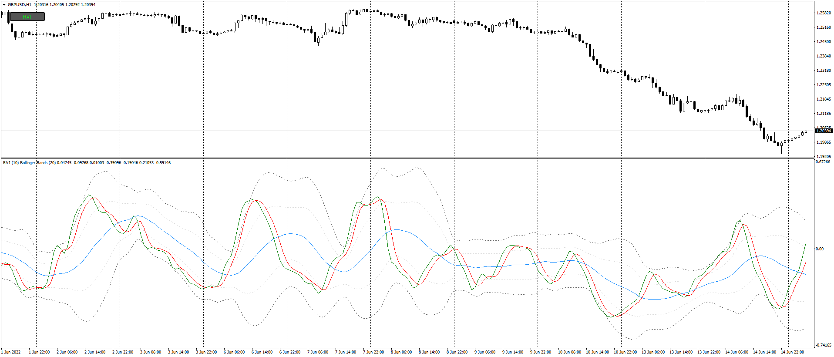Click the 13 Jun 06:00 time label
This screenshot has width=834, height=357.
[653, 352]
